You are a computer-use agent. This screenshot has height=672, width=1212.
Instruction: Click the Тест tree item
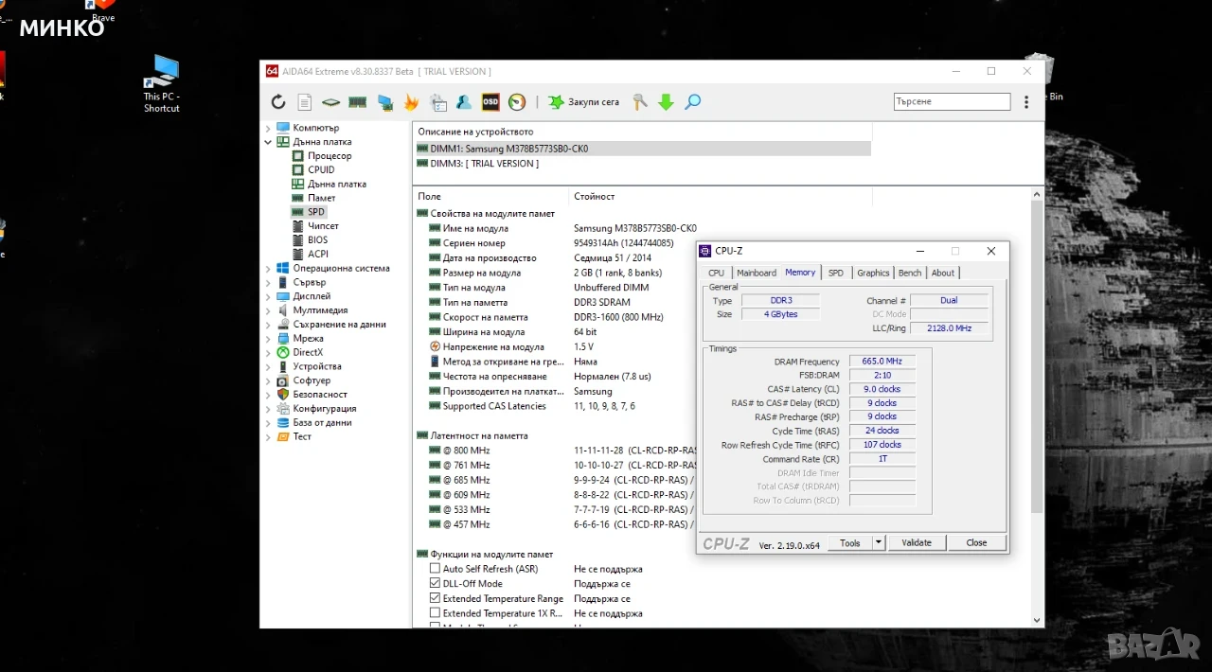[302, 436]
